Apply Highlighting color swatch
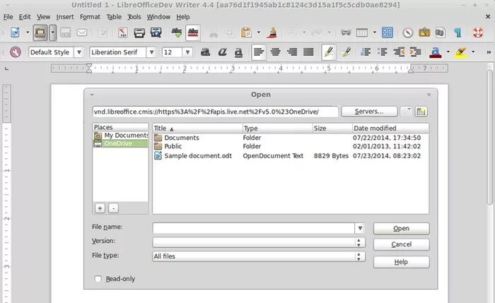The width and height of the screenshot is (495, 303). (460, 52)
